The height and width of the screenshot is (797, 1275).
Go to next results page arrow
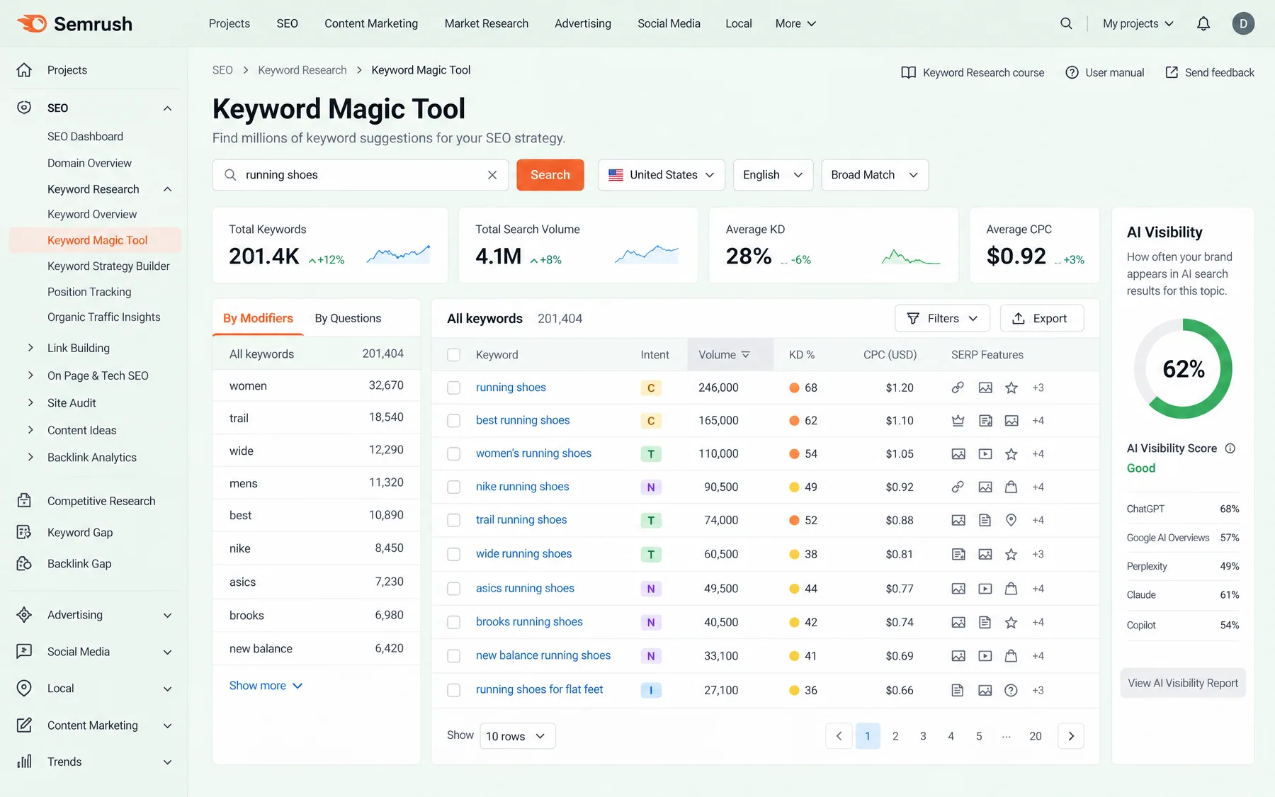(x=1071, y=736)
